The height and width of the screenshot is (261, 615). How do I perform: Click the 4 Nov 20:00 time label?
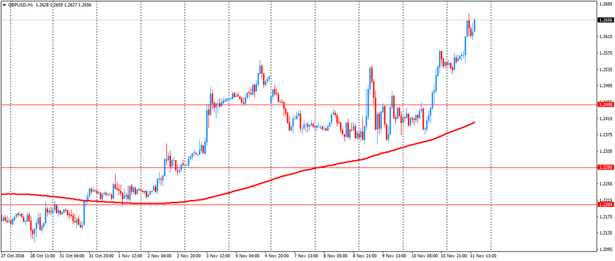coord(277,256)
